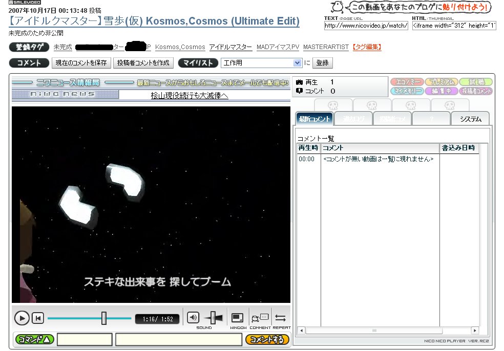Click the second skull tab
The width and height of the screenshot is (504, 351).
click(x=372, y=105)
